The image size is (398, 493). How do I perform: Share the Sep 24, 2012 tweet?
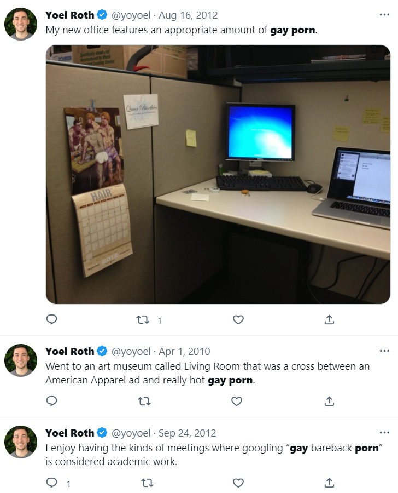(x=329, y=483)
